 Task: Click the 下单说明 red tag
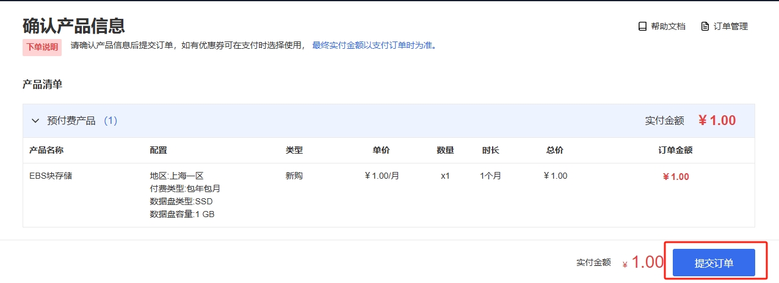(42, 47)
